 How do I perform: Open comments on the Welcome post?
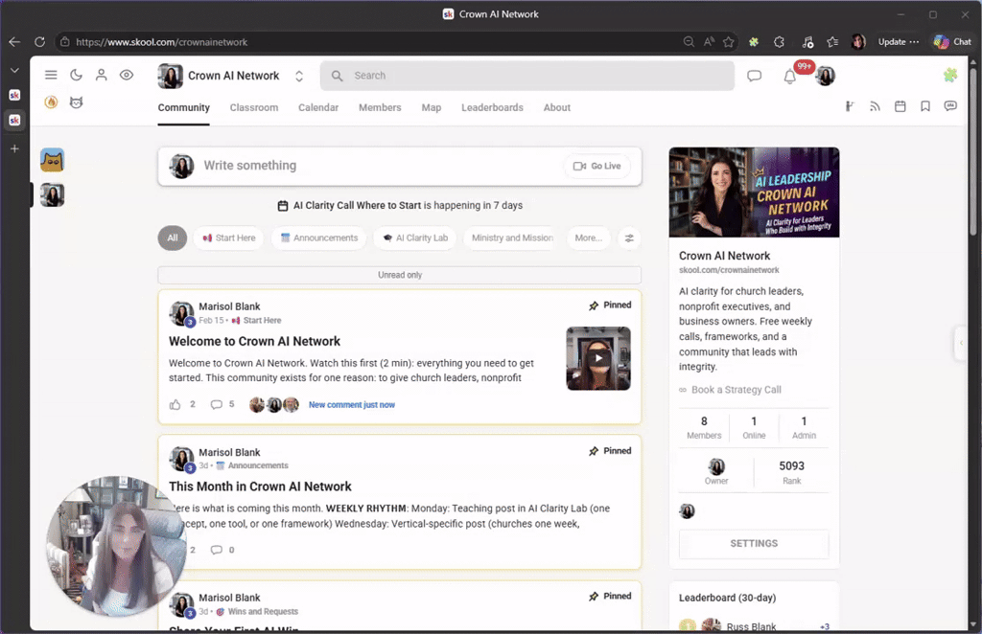[x=216, y=404]
